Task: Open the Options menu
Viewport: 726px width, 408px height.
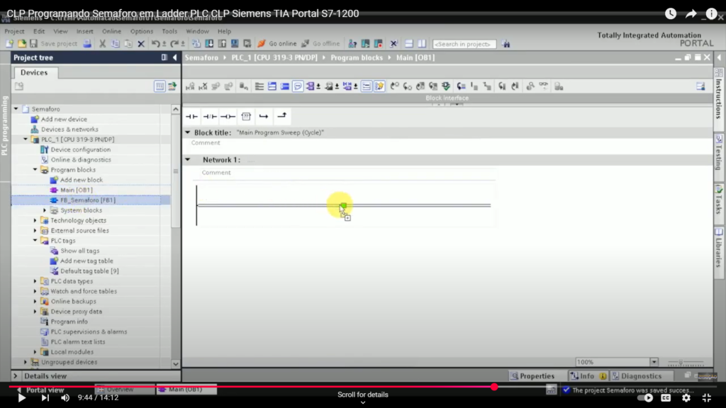Action: pyautogui.click(x=142, y=31)
